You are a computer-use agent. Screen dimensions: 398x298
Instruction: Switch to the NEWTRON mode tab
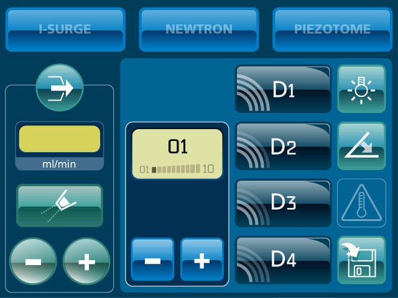(x=199, y=30)
